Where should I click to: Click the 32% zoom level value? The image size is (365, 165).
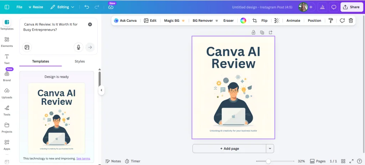[x=301, y=161]
